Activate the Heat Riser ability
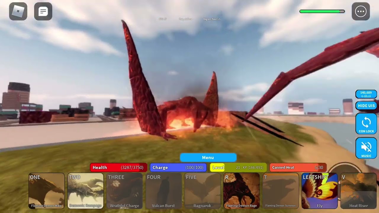Screen dimensions: 379x213 (x=359, y=191)
